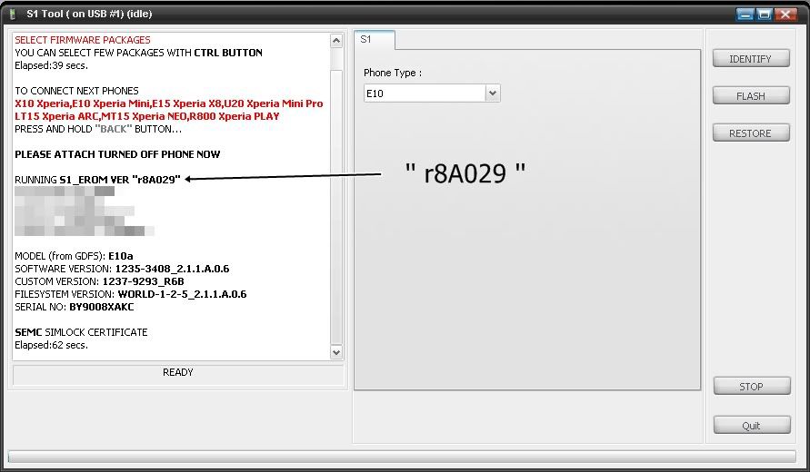Close the S1 Tool window
The image size is (810, 472).
tap(785, 14)
